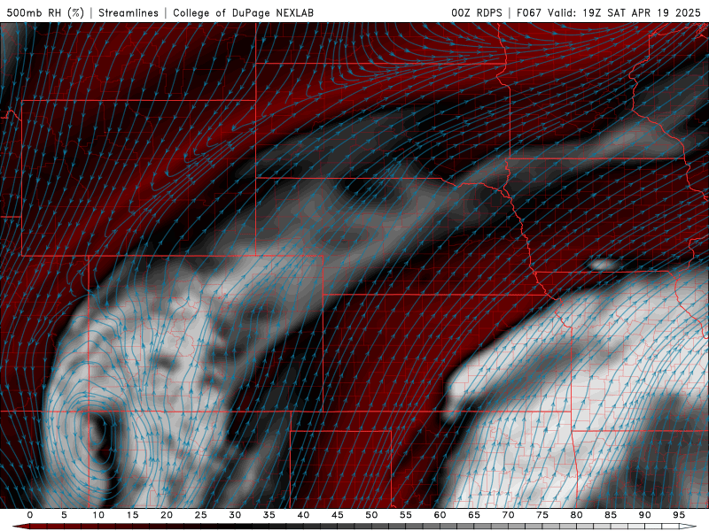Image resolution: width=709 pixels, height=531 pixels.
Task: Click the colorbar value 75
Action: pyautogui.click(x=542, y=515)
